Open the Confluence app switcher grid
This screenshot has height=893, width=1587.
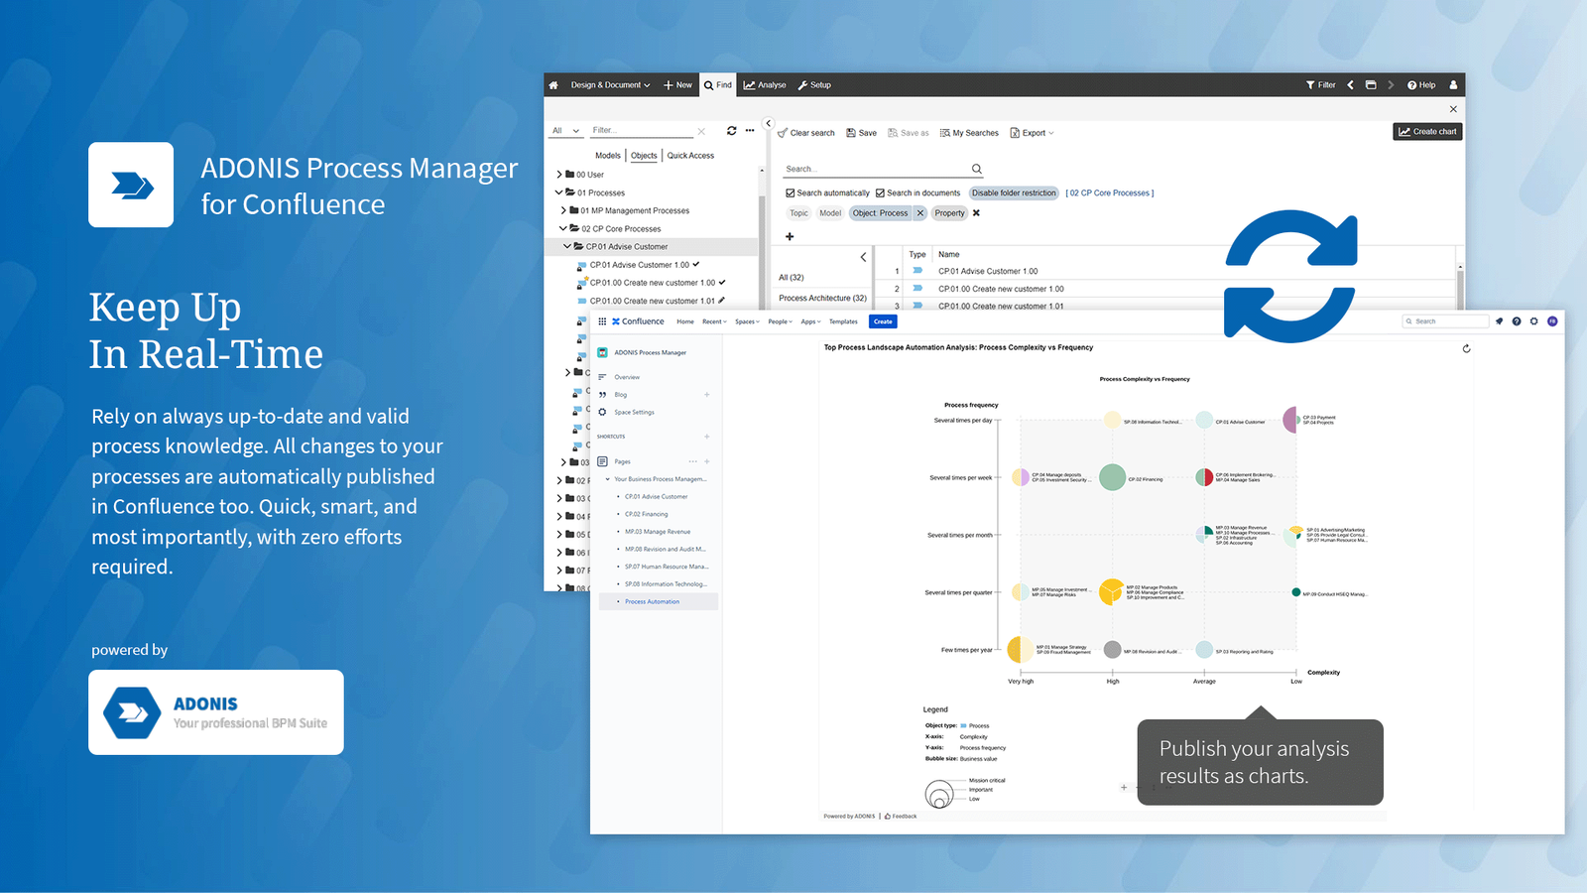(x=602, y=321)
